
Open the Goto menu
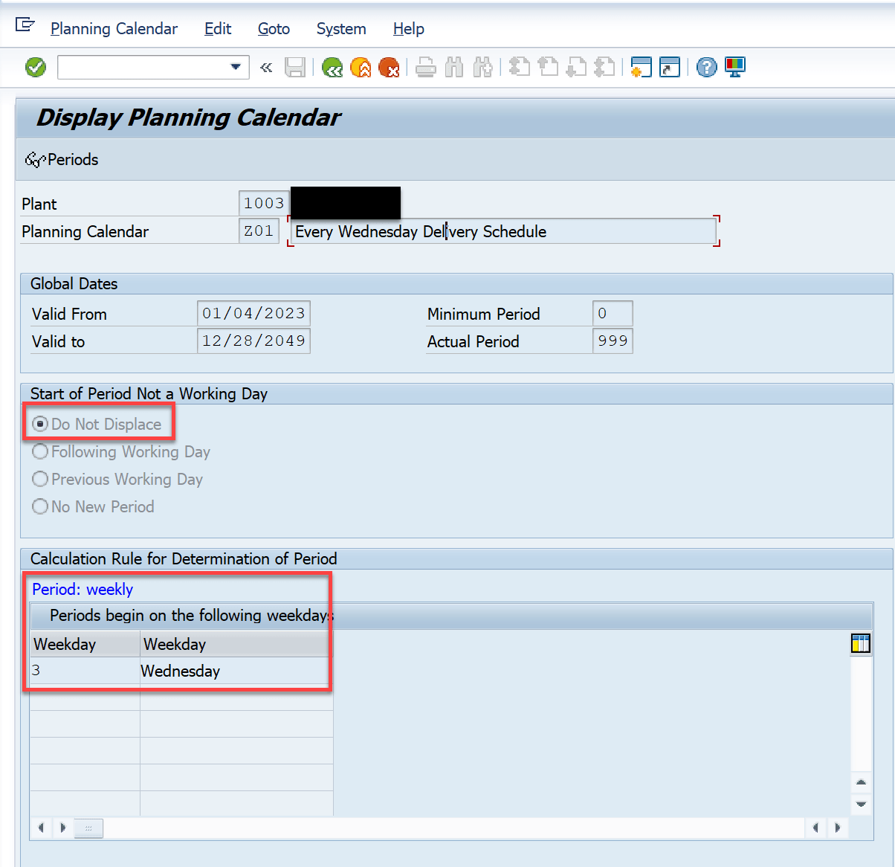(273, 29)
